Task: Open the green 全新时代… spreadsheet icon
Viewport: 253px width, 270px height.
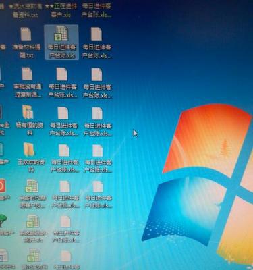Action: coord(32,186)
